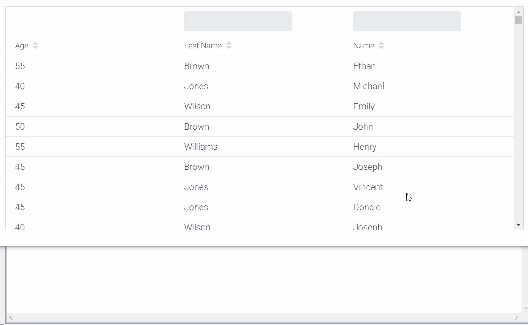Click the table's scroll up arrow
Viewport: 528px width, 325px height.
pos(518,12)
